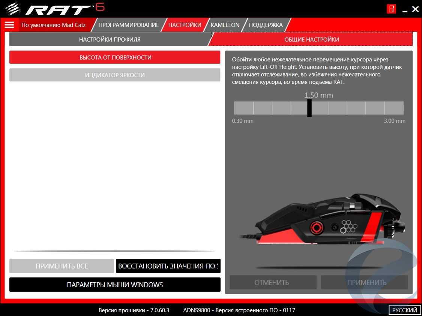Screen dimensions: 422x316
Task: Switch to the НАСТРОЙКИ tab
Action: point(185,25)
